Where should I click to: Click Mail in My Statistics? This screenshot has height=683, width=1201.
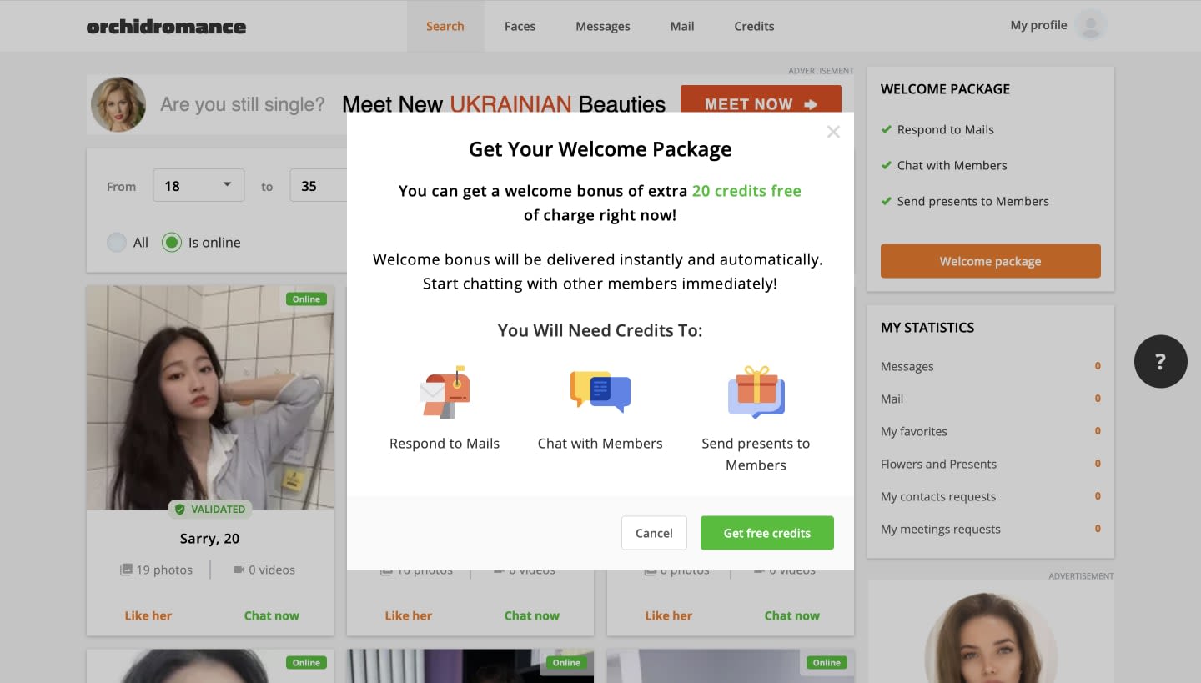(892, 399)
